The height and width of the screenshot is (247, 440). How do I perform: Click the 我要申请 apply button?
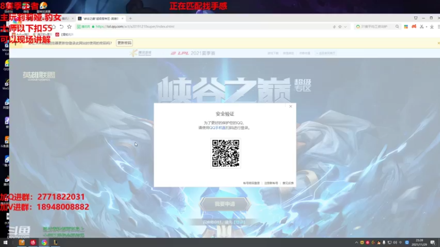(225, 204)
